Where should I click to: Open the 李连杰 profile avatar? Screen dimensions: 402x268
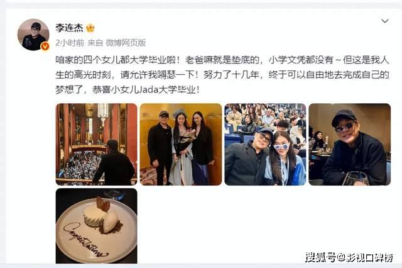pos(33,35)
